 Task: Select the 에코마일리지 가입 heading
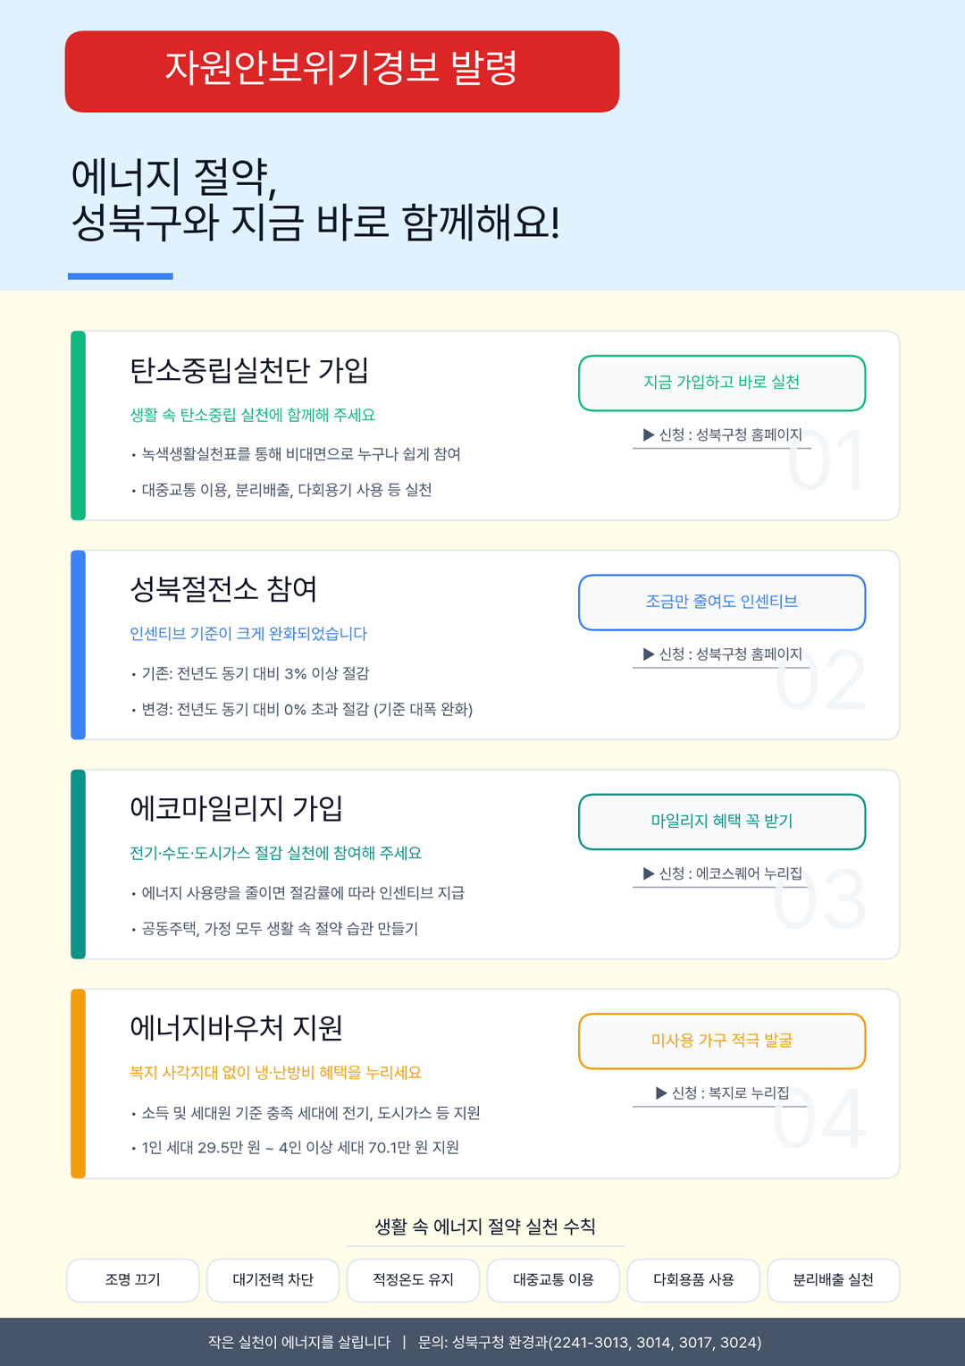coord(237,808)
